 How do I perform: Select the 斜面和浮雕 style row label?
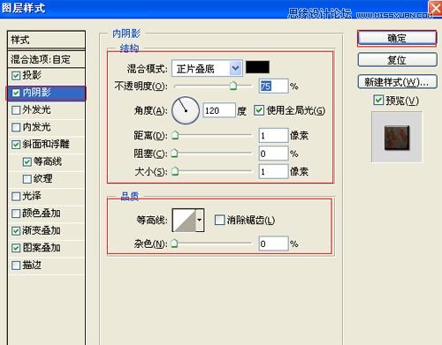tap(46, 145)
